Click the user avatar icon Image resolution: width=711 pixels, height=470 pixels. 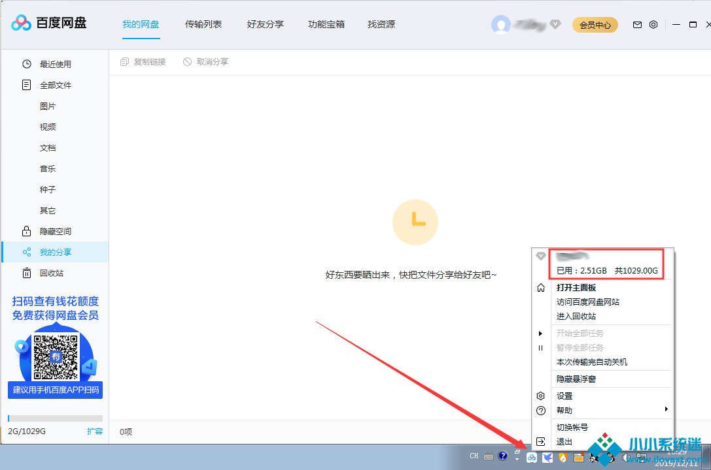(x=501, y=25)
